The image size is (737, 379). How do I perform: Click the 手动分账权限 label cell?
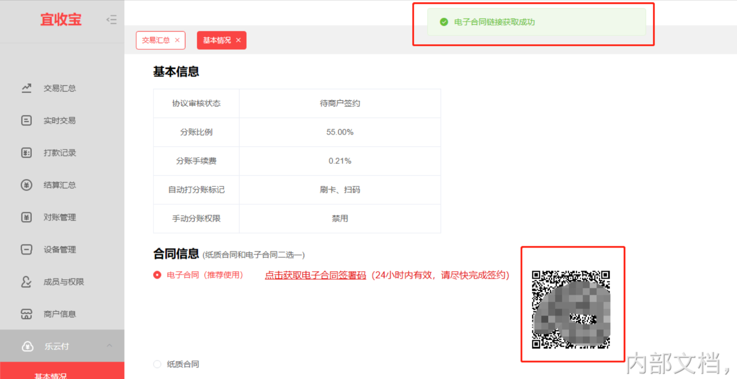pyautogui.click(x=196, y=218)
